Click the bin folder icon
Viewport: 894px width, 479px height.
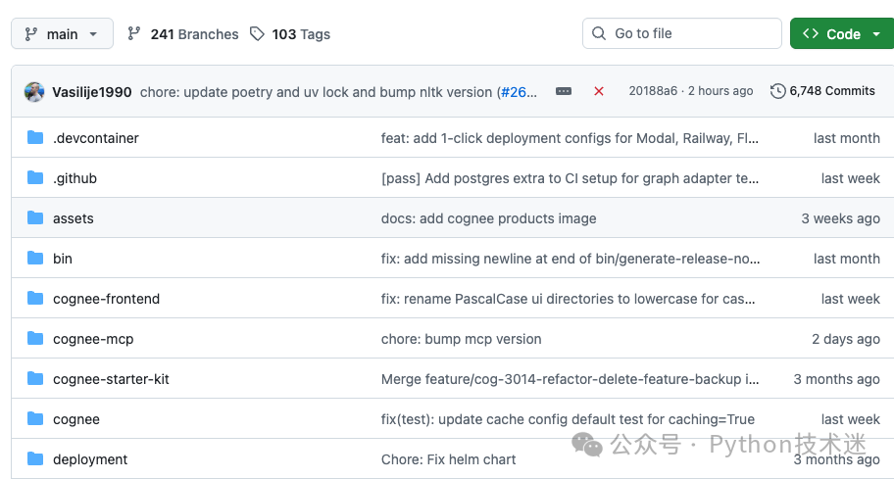click(35, 258)
